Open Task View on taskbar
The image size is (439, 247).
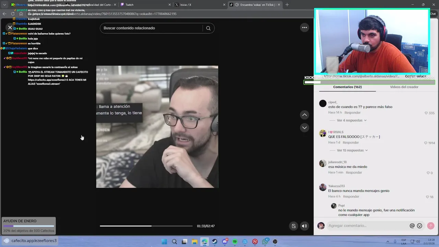tap(184, 242)
